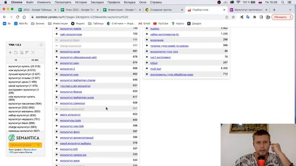Select 'лучший мультитул (3 427)' in YWA list
Image resolution: width=296 pixels, height=166 pixels.
[x=25, y=74]
